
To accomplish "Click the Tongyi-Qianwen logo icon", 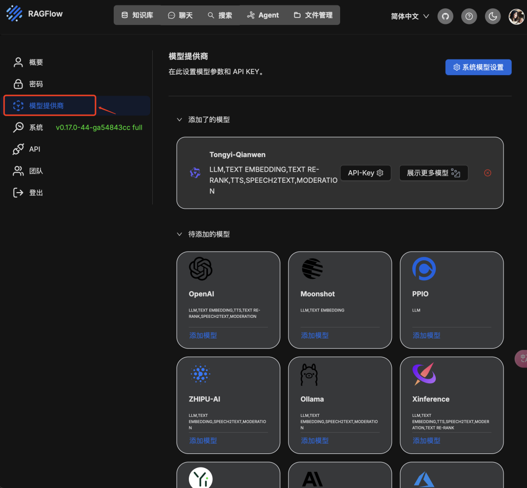I will click(x=195, y=173).
